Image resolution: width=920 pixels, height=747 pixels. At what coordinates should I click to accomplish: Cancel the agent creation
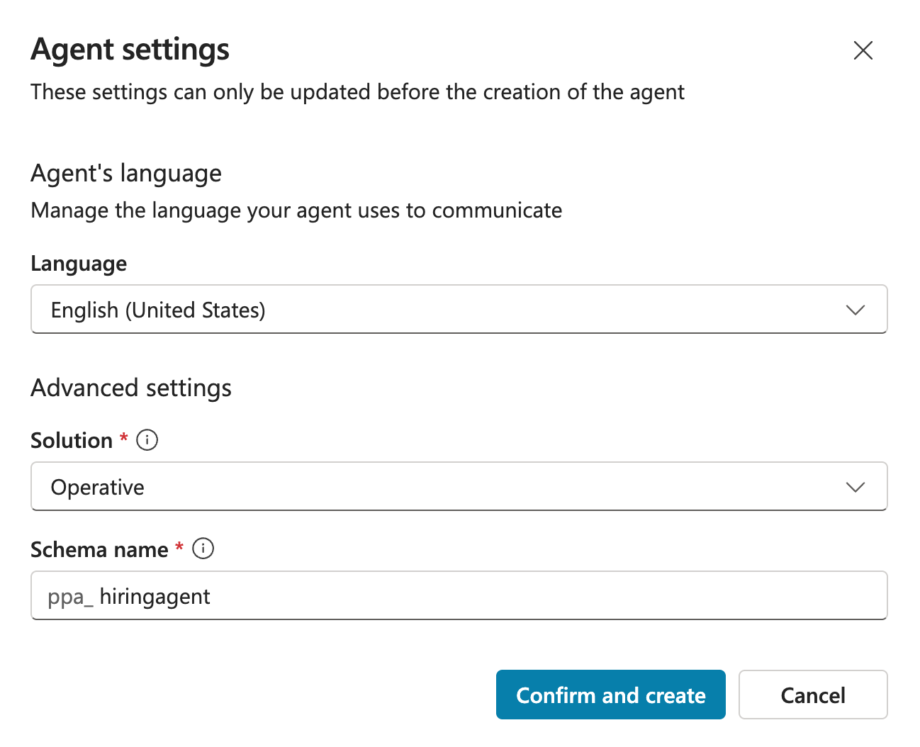click(813, 695)
